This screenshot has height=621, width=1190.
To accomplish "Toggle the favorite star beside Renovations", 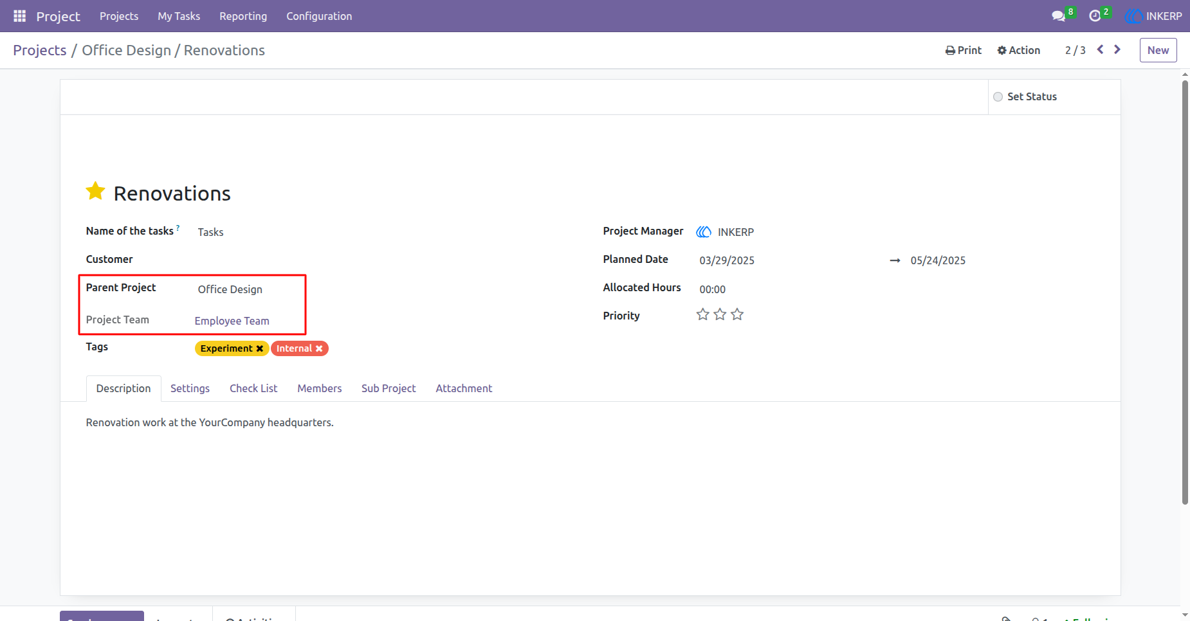I will pos(96,191).
